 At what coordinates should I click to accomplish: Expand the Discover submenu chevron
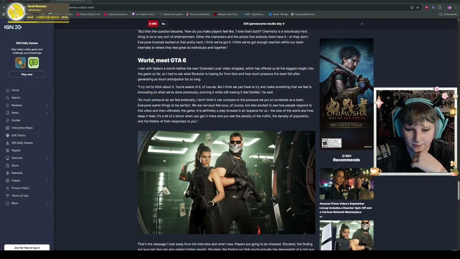pos(47,158)
